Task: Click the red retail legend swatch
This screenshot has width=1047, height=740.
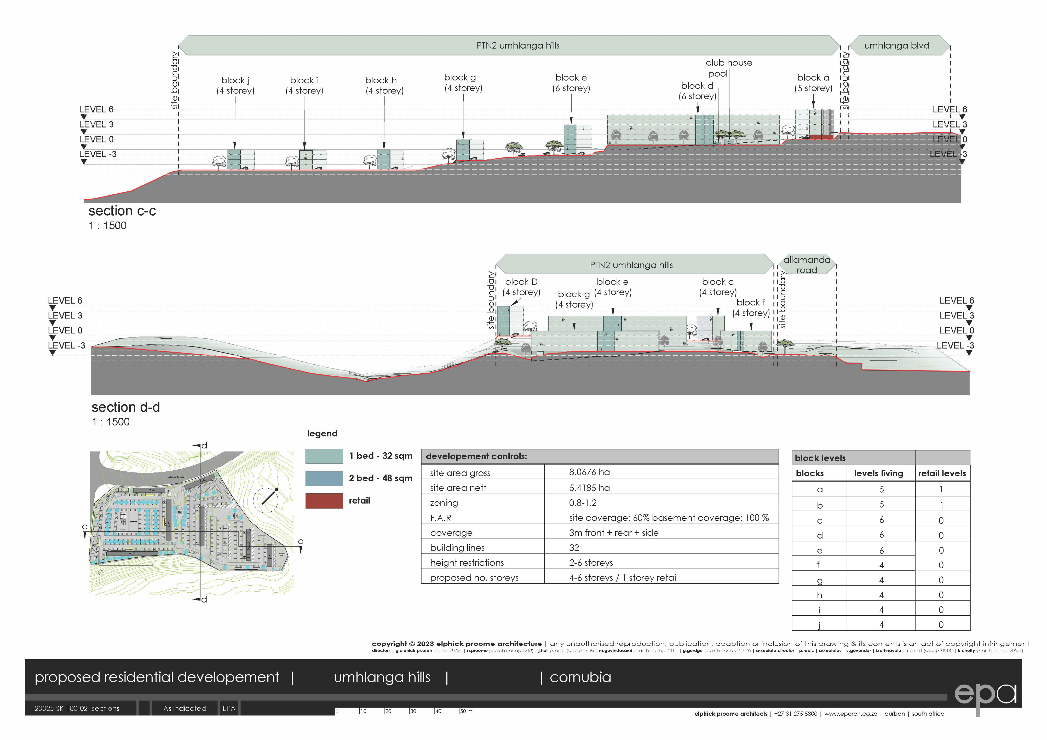Action: [324, 501]
